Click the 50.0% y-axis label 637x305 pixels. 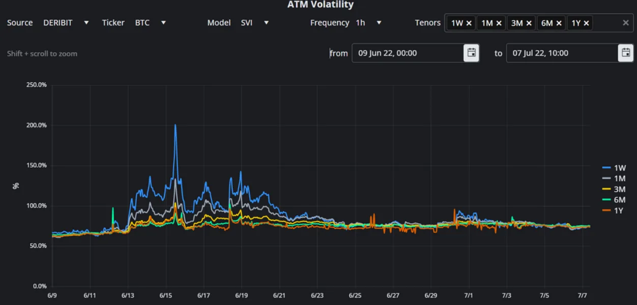38,246
